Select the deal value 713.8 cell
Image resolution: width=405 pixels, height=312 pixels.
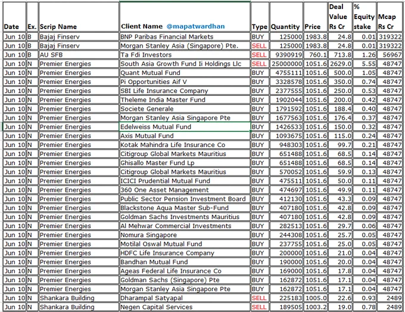(x=340, y=55)
